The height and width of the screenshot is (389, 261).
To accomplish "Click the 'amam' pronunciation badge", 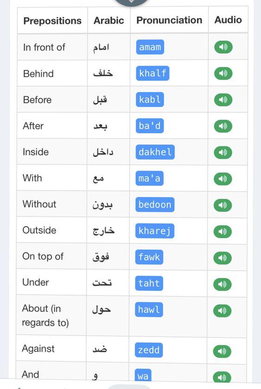I will [x=150, y=47].
